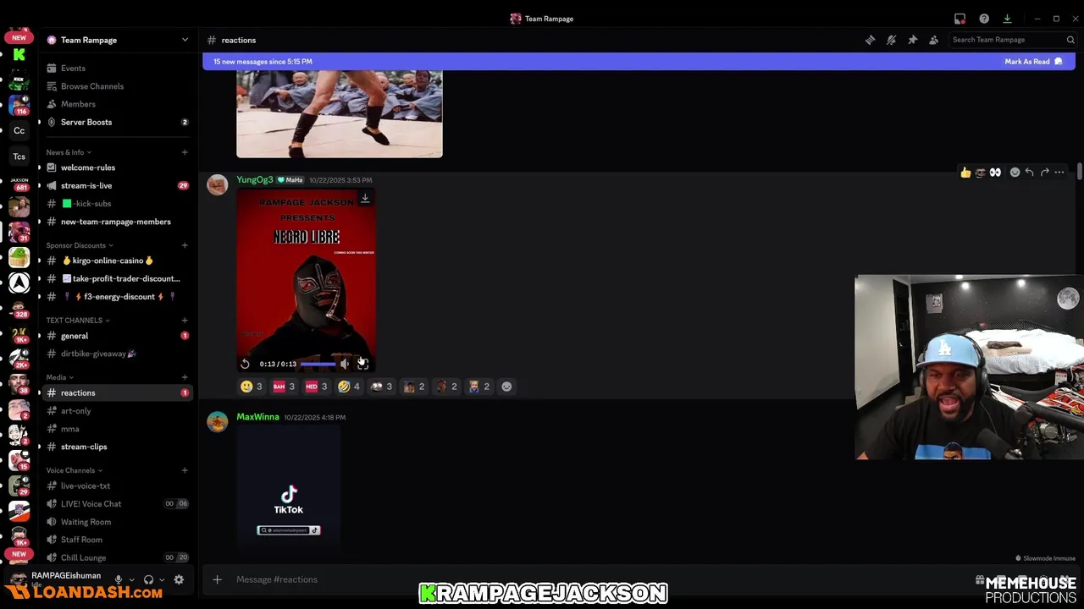The image size is (1084, 609).
Task: Forward YungOg3's message
Action: click(x=1044, y=173)
